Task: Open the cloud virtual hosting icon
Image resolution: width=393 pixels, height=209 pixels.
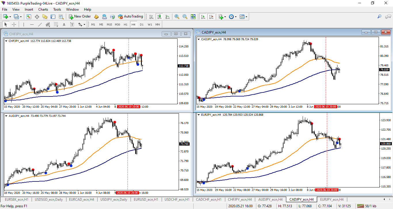Action: point(104,17)
